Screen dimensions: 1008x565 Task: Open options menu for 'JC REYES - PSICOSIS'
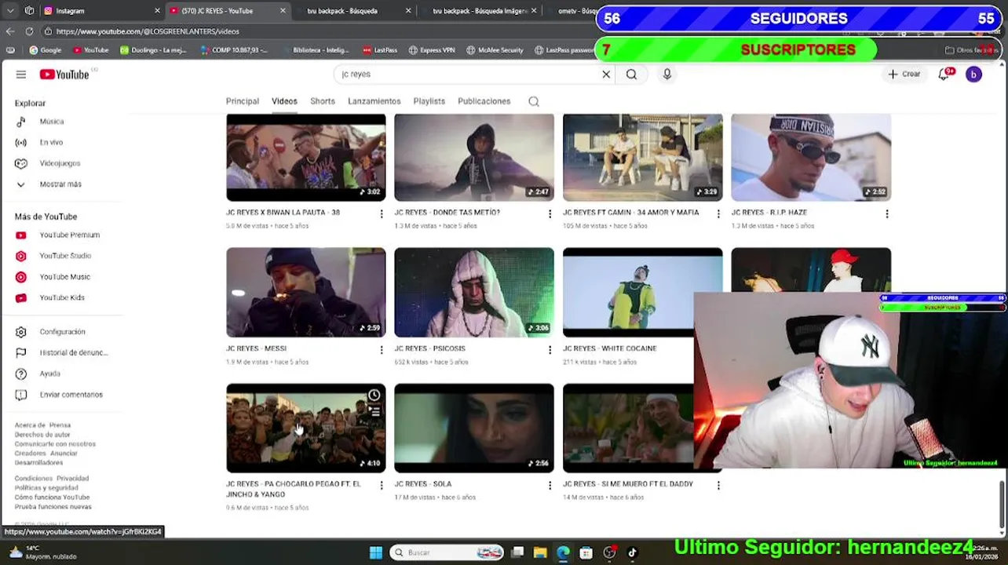550,349
